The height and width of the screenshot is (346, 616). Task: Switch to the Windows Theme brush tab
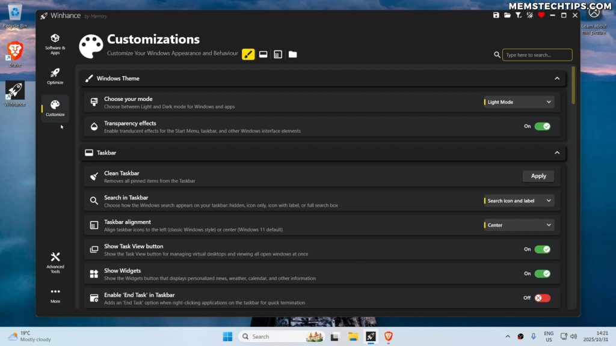pyautogui.click(x=248, y=54)
